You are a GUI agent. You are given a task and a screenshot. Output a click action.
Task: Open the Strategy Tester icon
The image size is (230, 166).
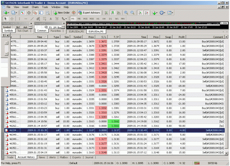[x=47, y=13]
